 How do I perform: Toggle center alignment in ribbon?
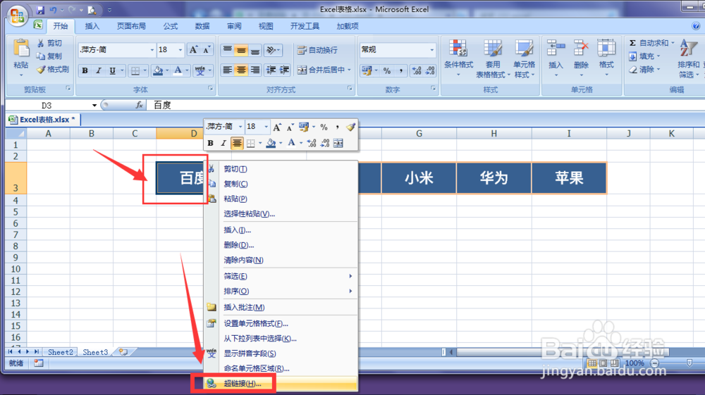coord(241,70)
